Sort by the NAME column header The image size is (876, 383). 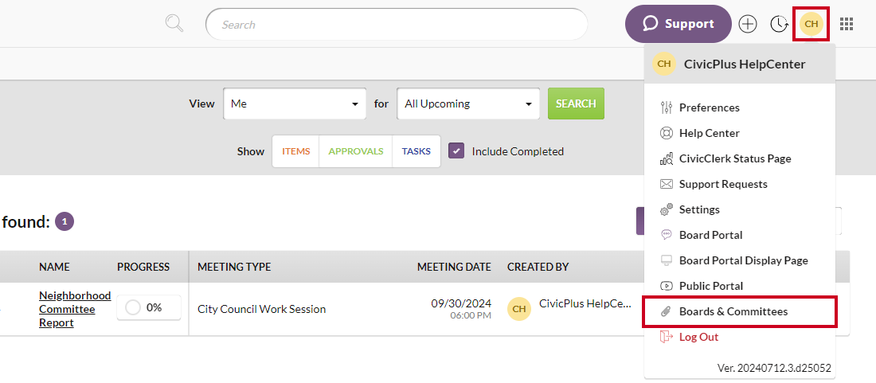point(54,267)
